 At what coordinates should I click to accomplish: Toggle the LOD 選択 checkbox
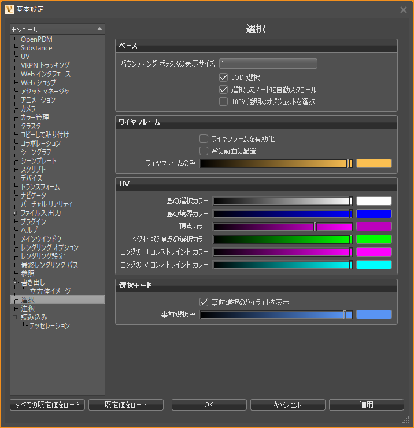224,78
